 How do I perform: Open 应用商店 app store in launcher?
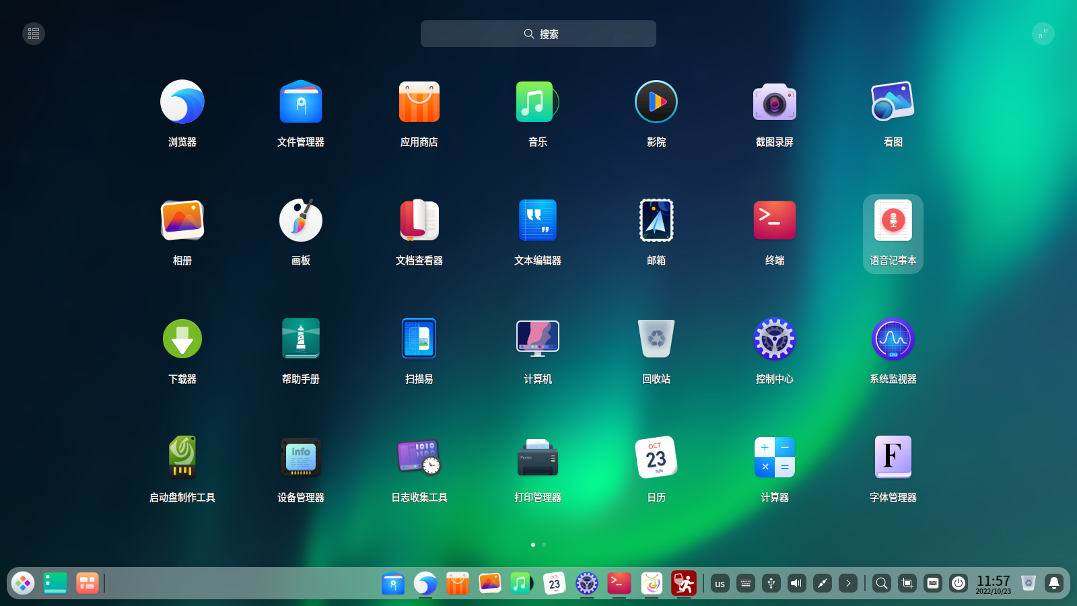(x=419, y=102)
